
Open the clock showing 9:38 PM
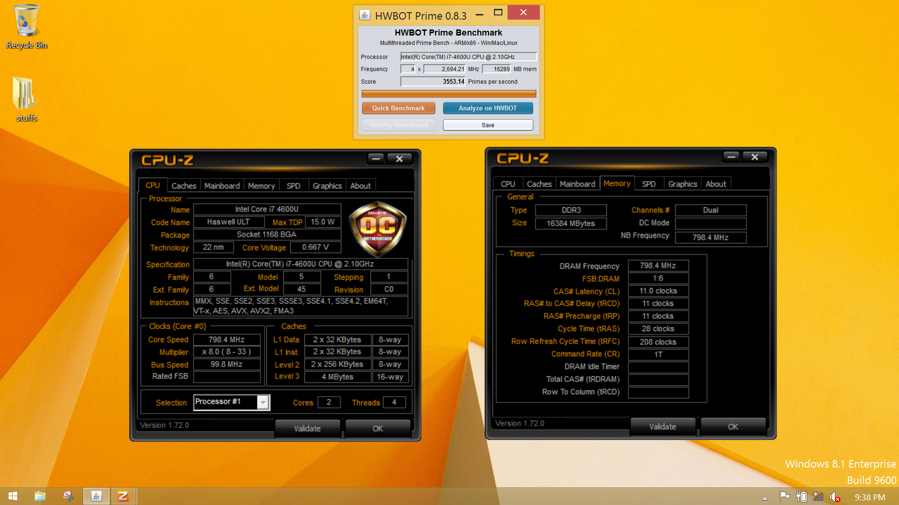870,497
